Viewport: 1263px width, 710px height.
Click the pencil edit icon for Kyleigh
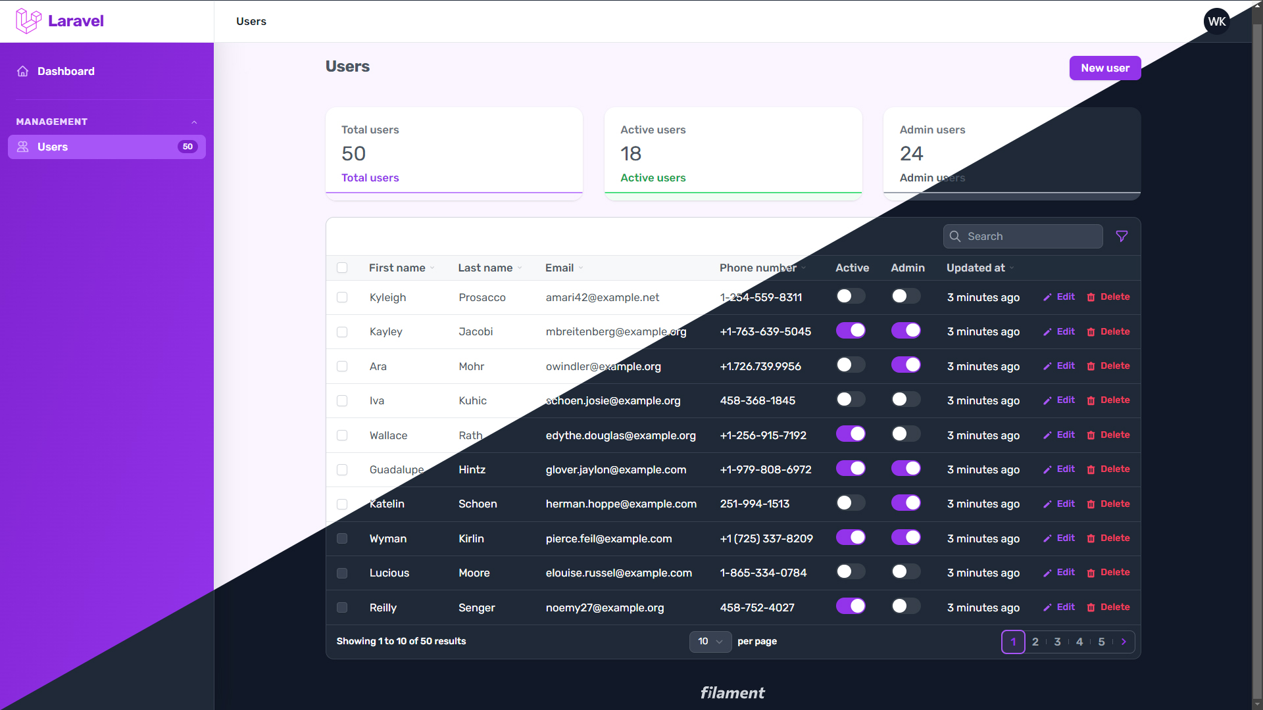[x=1047, y=297]
